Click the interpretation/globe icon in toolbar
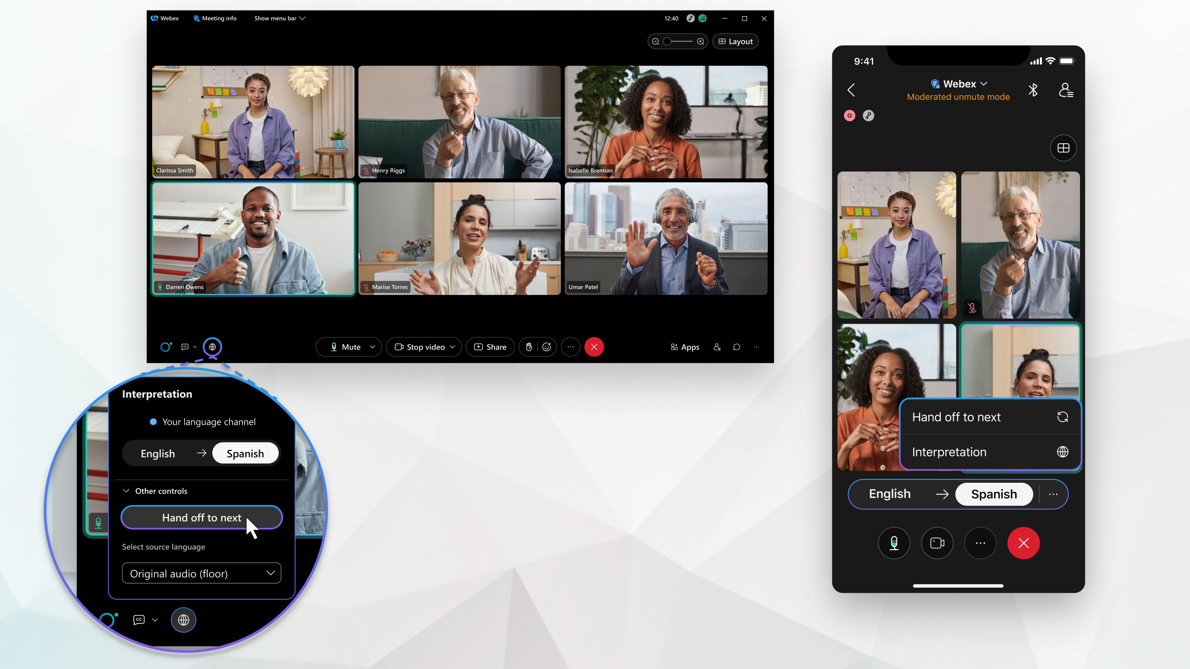The height and width of the screenshot is (669, 1190). (212, 346)
